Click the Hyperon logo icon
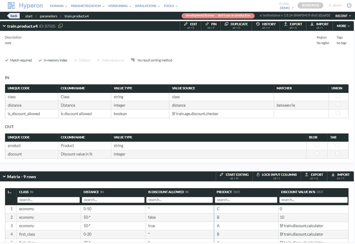Image resolution: width=355 pixels, height=244 pixels. 11,6
